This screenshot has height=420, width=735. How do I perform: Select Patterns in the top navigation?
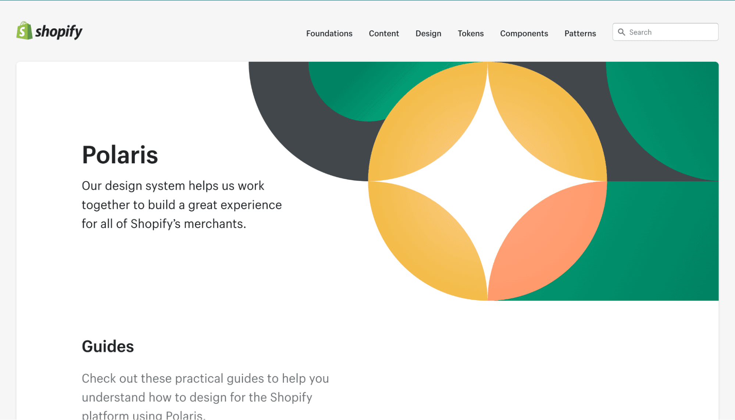click(x=580, y=33)
